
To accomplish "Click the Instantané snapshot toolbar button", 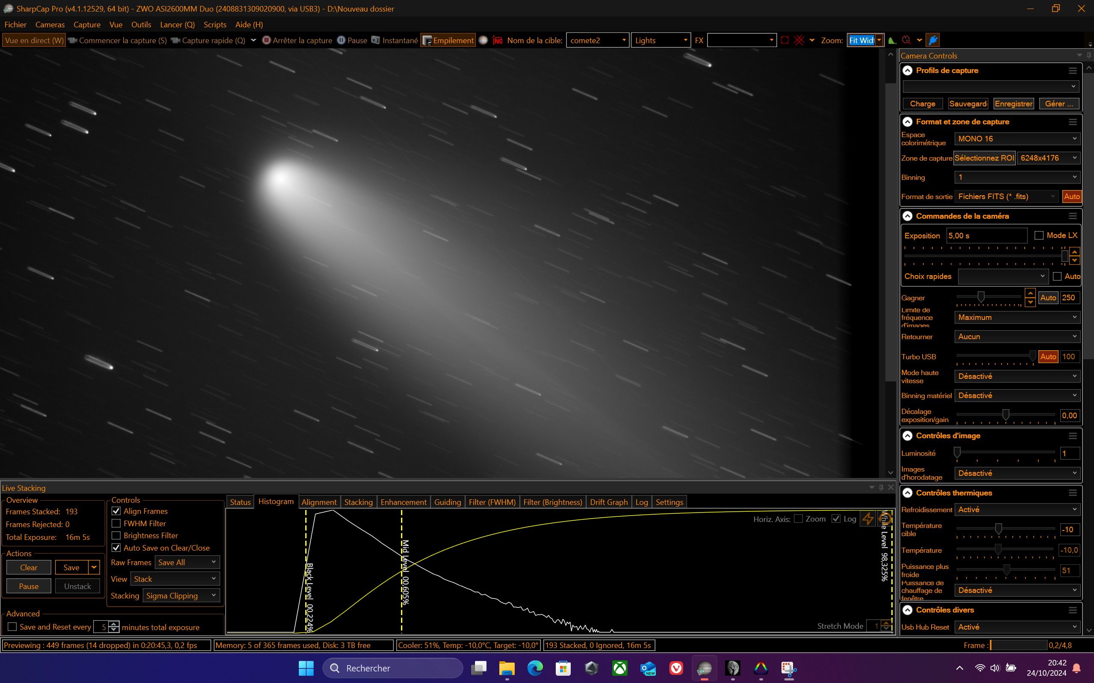I will click(395, 40).
